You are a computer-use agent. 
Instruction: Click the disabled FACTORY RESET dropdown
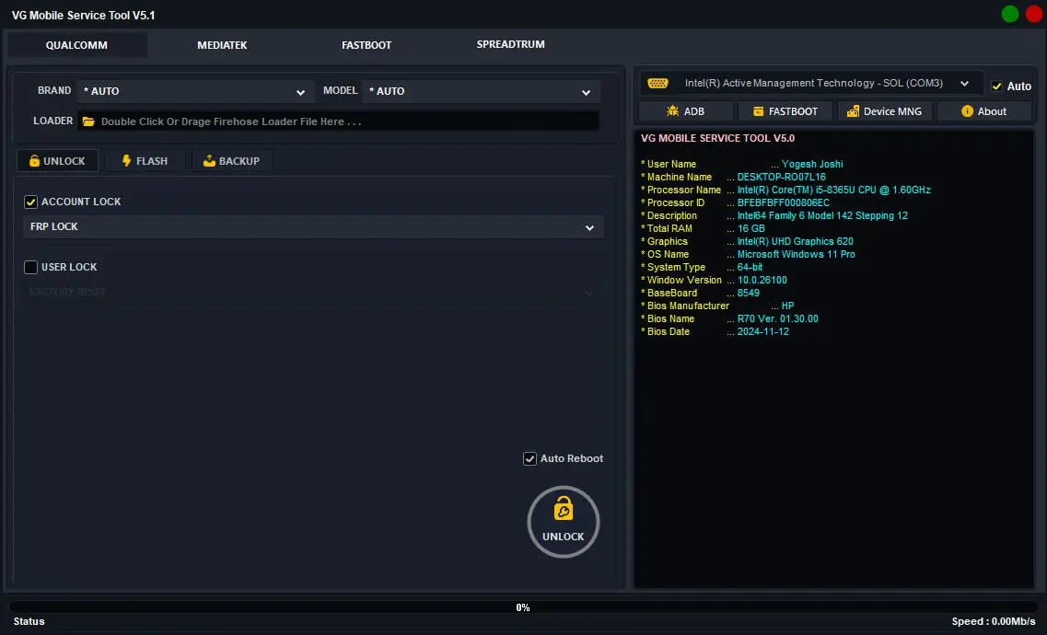(313, 292)
